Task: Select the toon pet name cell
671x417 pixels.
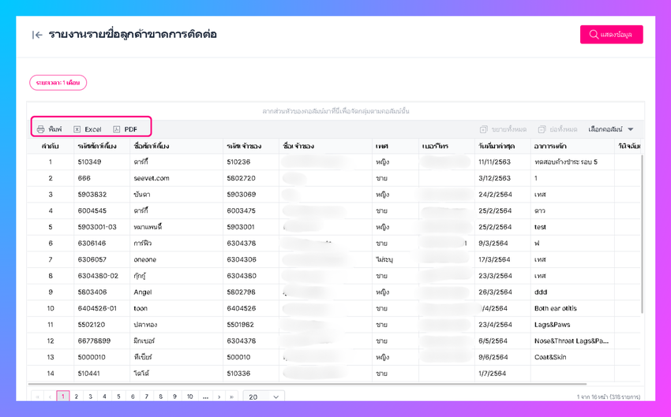Action: coord(176,308)
